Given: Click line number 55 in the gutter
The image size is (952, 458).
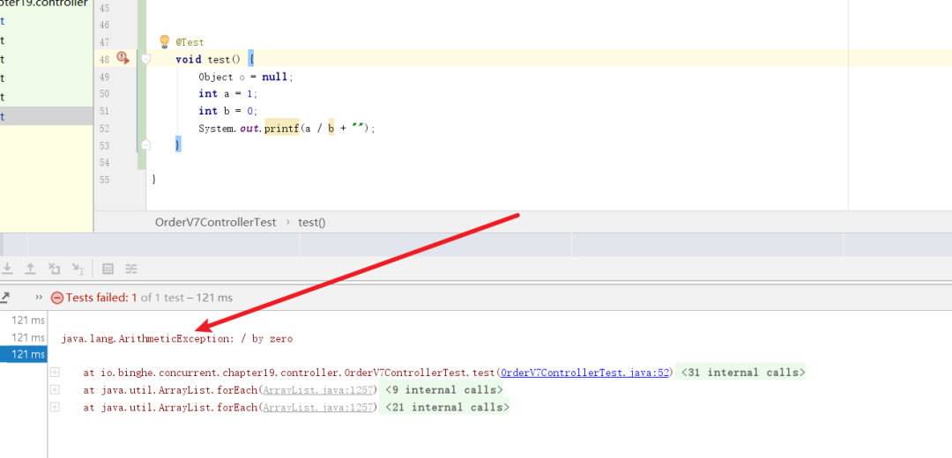Looking at the screenshot, I should [x=104, y=181].
